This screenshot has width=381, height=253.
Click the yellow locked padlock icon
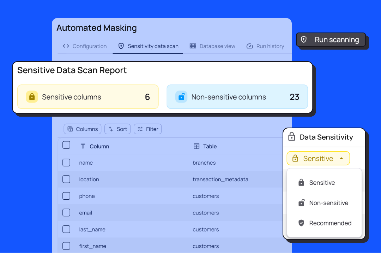[32, 97]
